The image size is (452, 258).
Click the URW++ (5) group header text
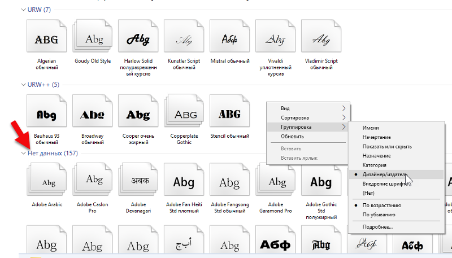[x=44, y=85]
